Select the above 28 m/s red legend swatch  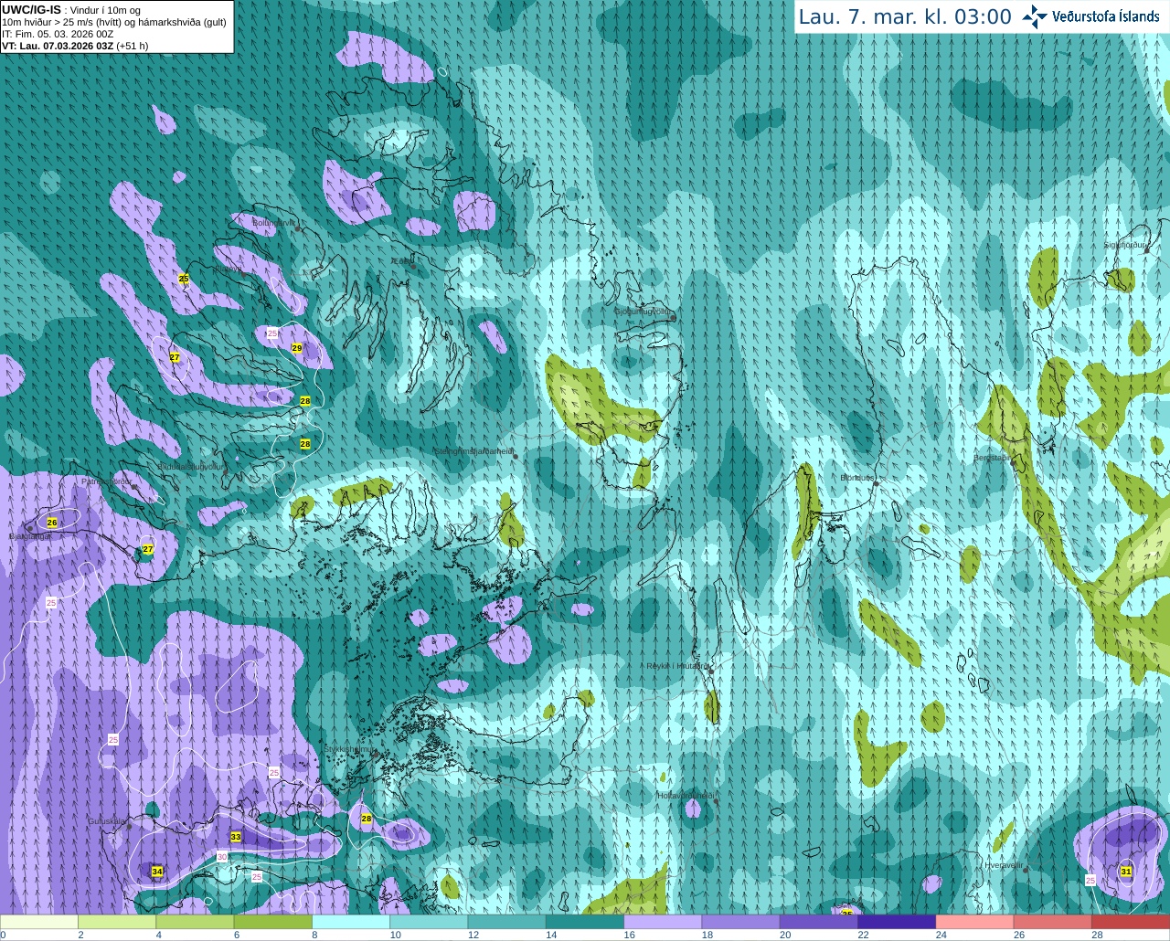(1131, 922)
